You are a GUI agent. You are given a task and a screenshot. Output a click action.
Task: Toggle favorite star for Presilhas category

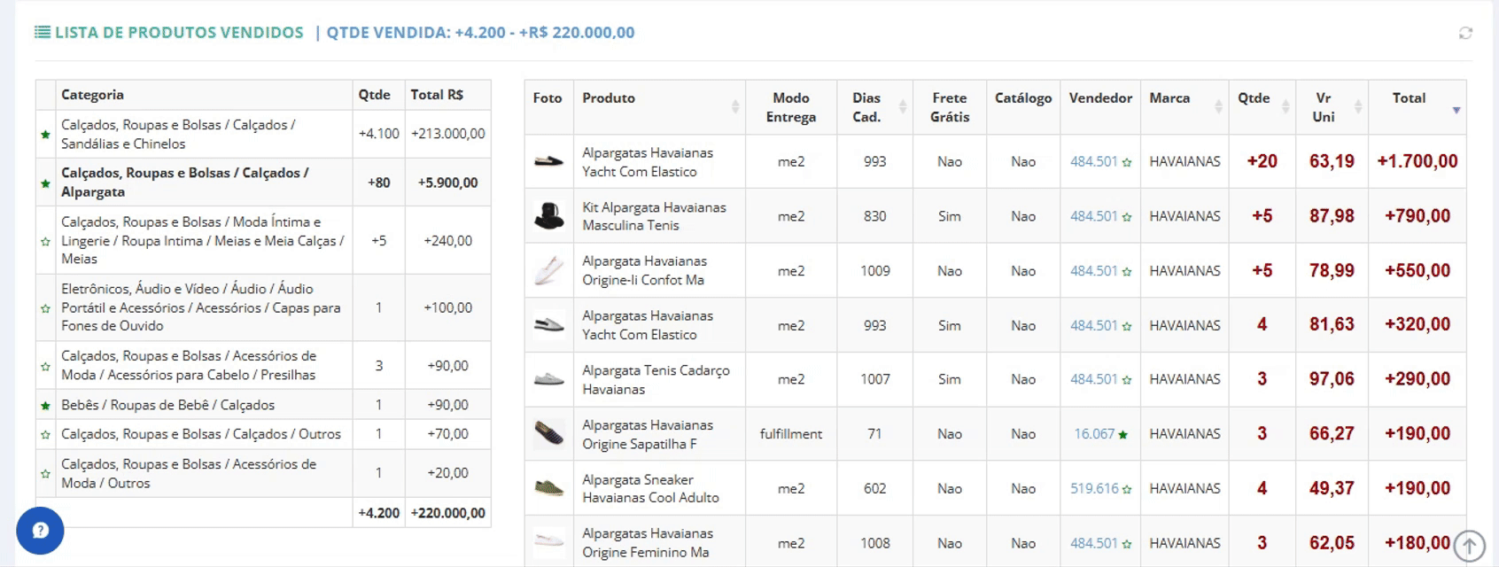point(45,366)
